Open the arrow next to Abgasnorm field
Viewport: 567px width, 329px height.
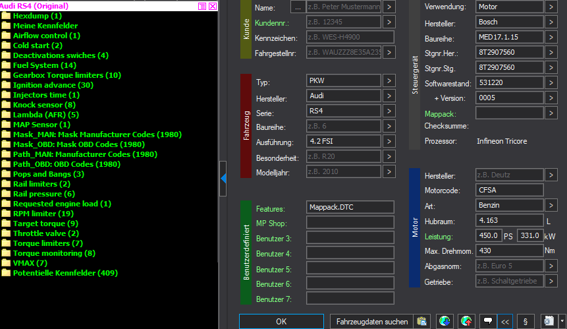tap(551, 266)
